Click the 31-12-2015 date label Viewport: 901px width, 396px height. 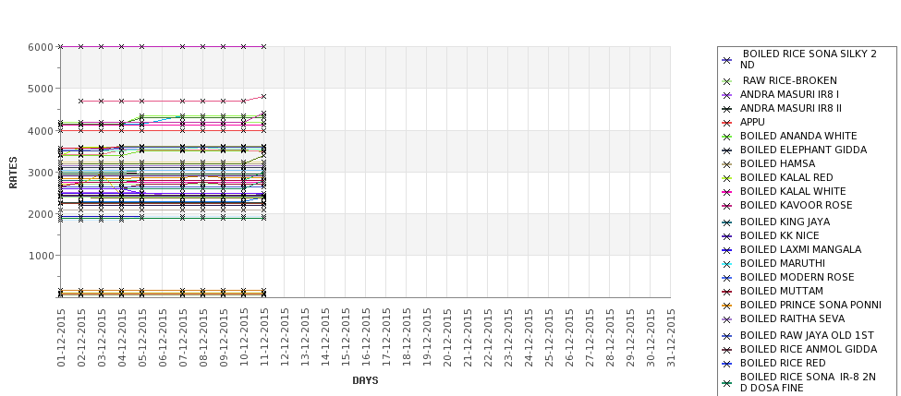(671, 338)
